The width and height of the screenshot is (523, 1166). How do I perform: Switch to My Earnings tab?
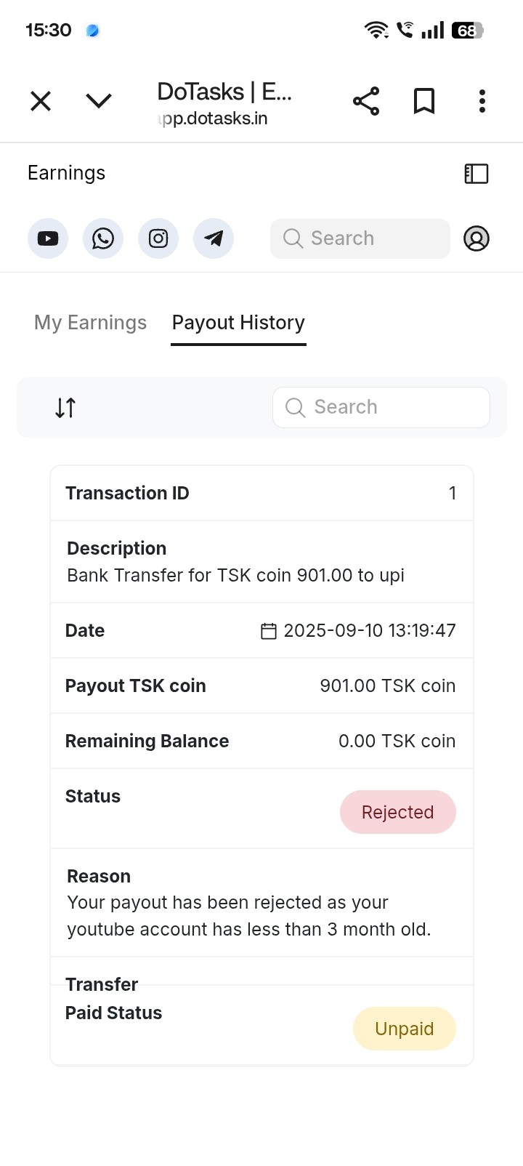(x=90, y=323)
